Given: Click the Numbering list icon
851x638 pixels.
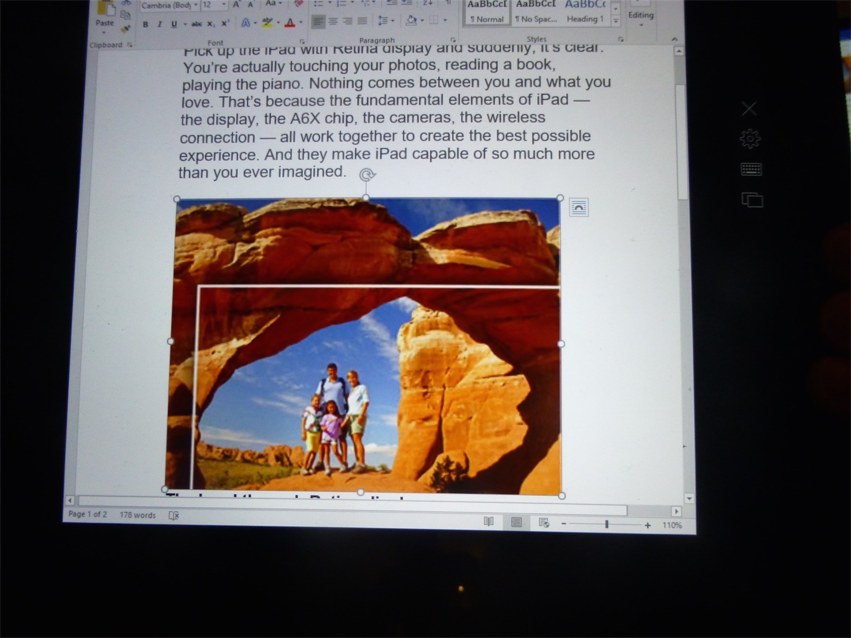Looking at the screenshot, I should tap(341, 4).
